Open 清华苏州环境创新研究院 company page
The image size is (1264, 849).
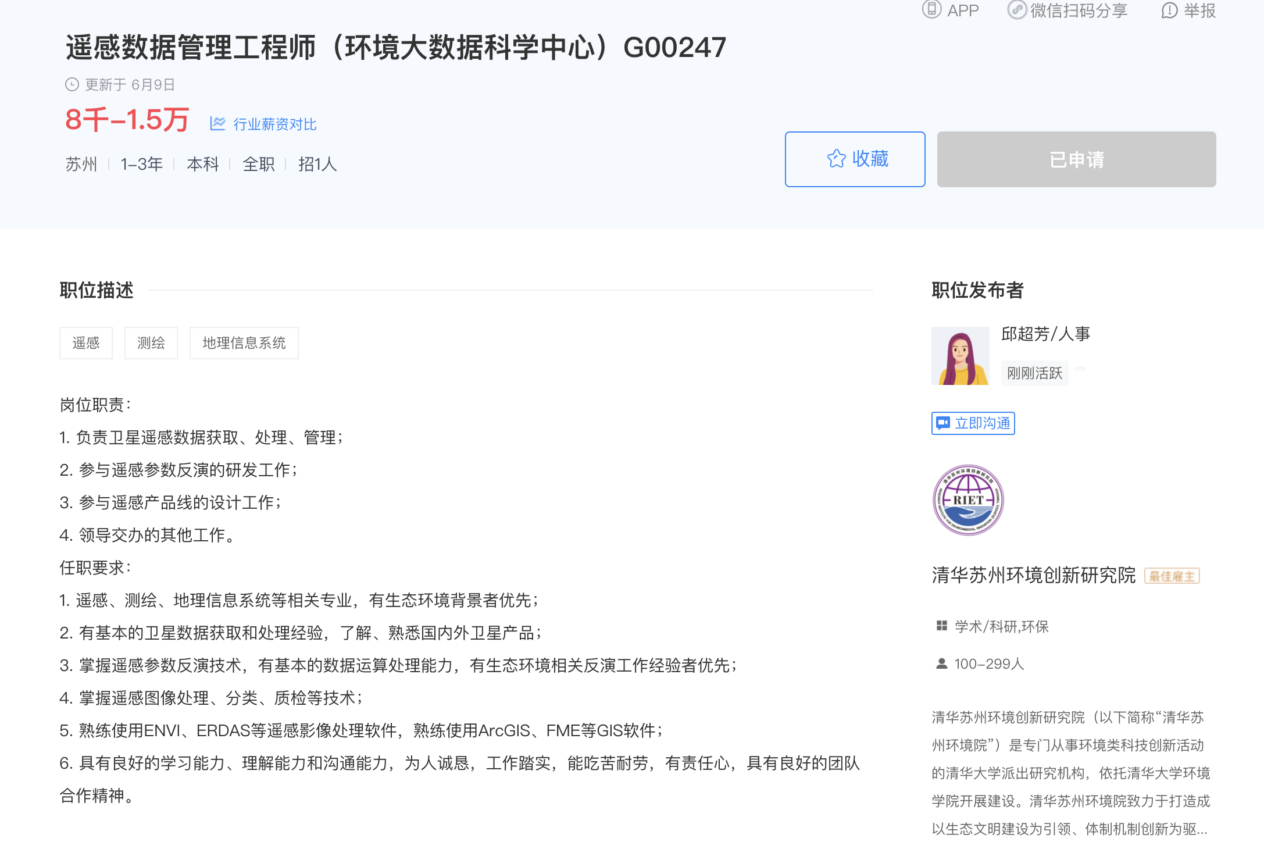tap(1033, 575)
